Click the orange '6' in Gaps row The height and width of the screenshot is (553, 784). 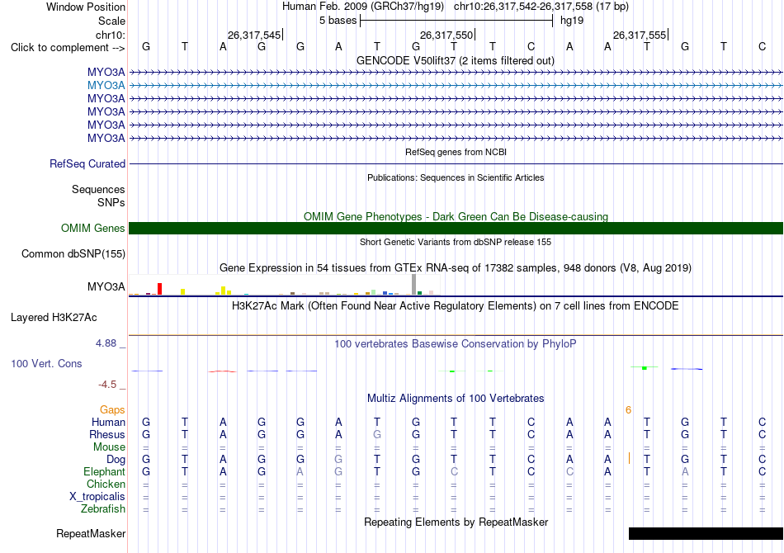[629, 410]
